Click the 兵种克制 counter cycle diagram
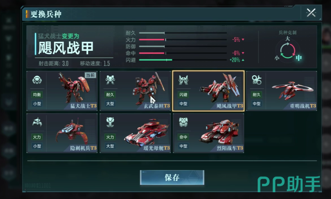331x199 pixels. coord(288,50)
